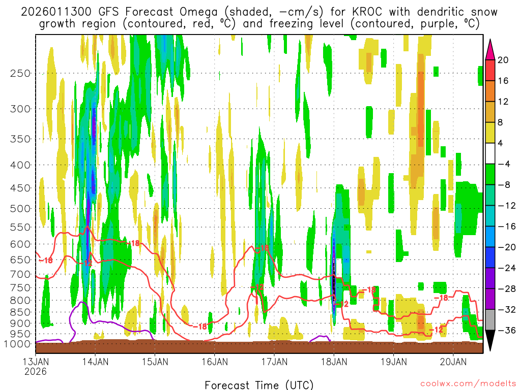Click the 750 pressure level label
This screenshot has width=521, height=390.
[20, 287]
